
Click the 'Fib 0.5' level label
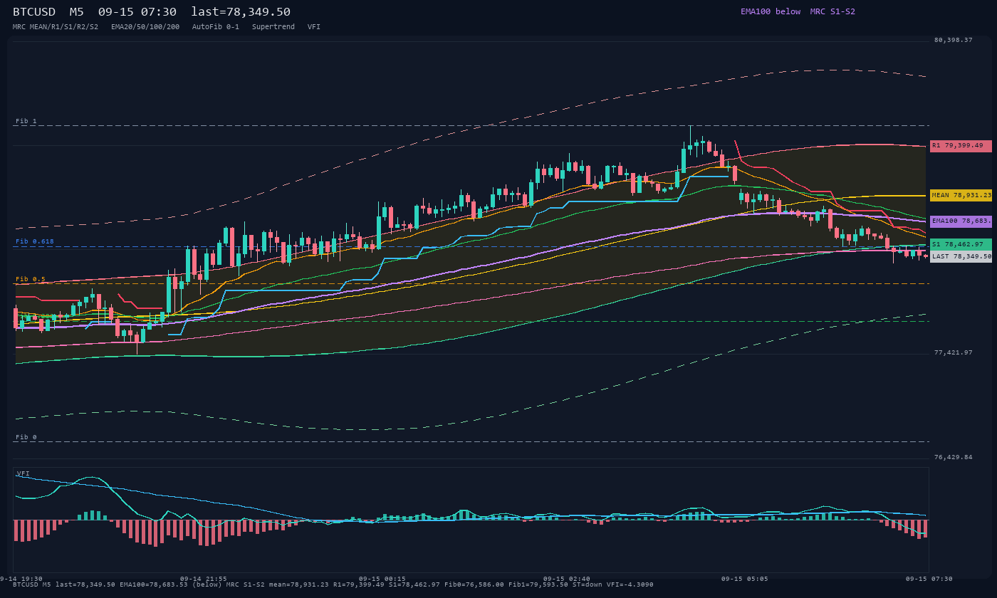click(x=31, y=279)
